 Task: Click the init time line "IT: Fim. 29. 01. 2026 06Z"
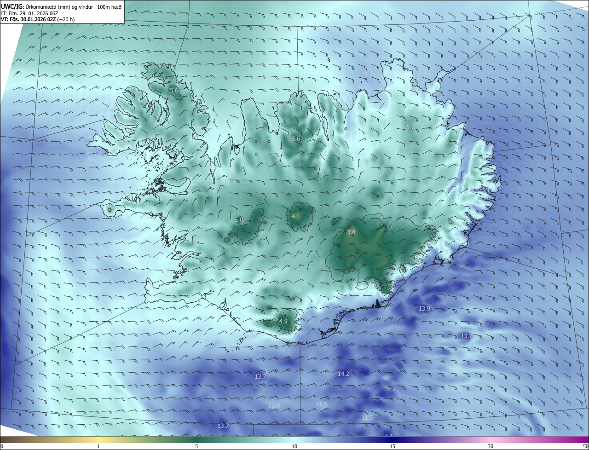tap(29, 13)
